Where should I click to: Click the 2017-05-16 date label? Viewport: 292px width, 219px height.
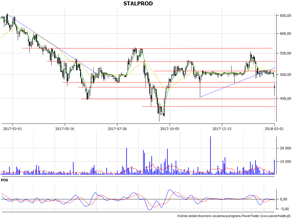tap(65, 129)
